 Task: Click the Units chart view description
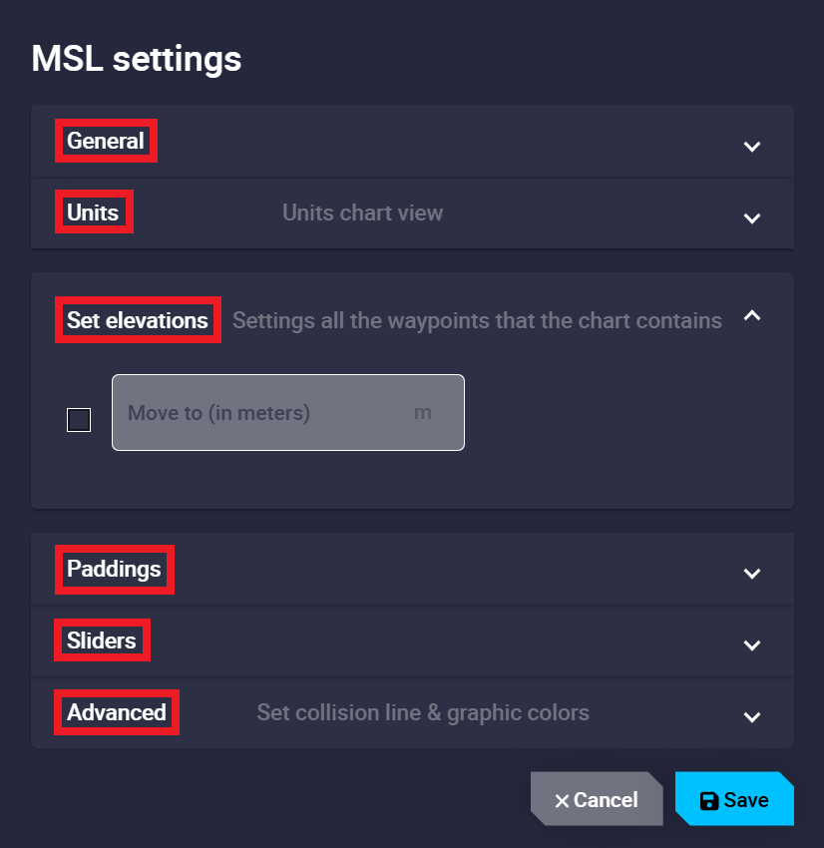point(362,212)
